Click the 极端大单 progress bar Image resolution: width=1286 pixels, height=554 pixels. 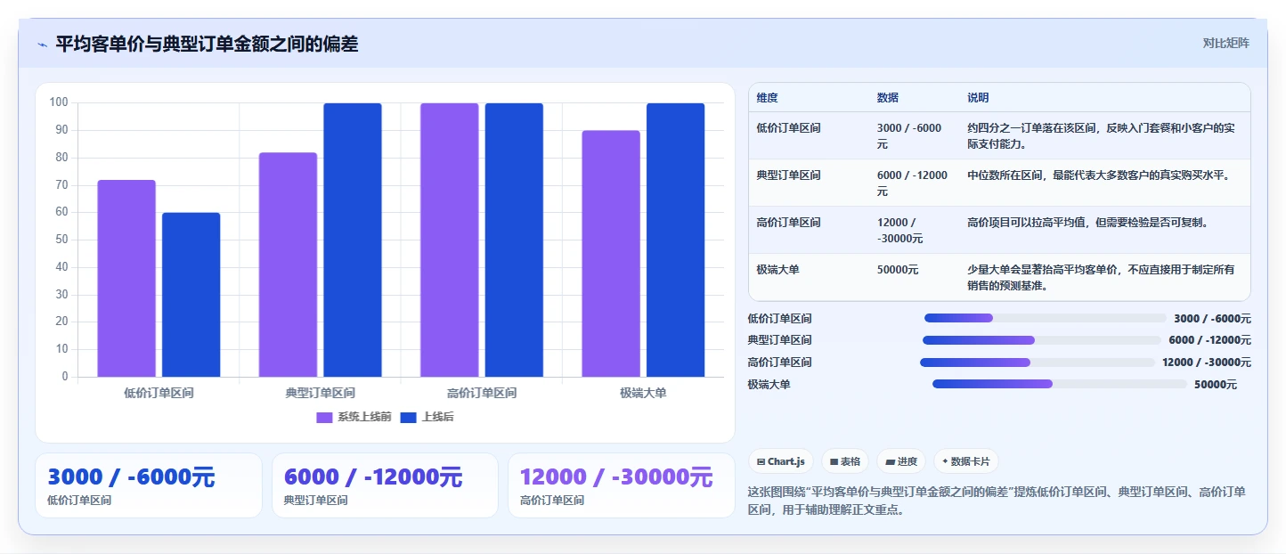(x=1060, y=384)
